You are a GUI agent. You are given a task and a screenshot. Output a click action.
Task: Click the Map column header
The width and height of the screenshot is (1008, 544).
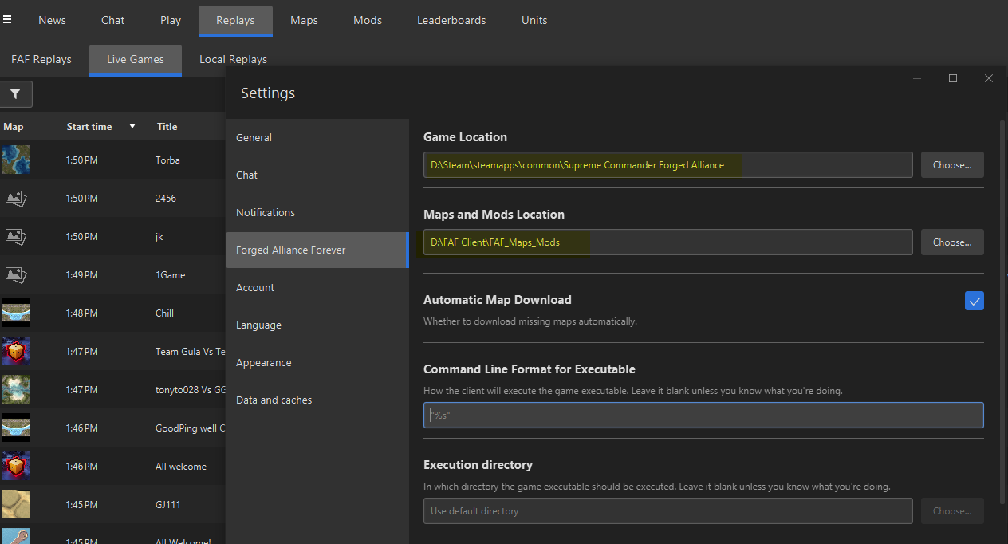pos(14,127)
